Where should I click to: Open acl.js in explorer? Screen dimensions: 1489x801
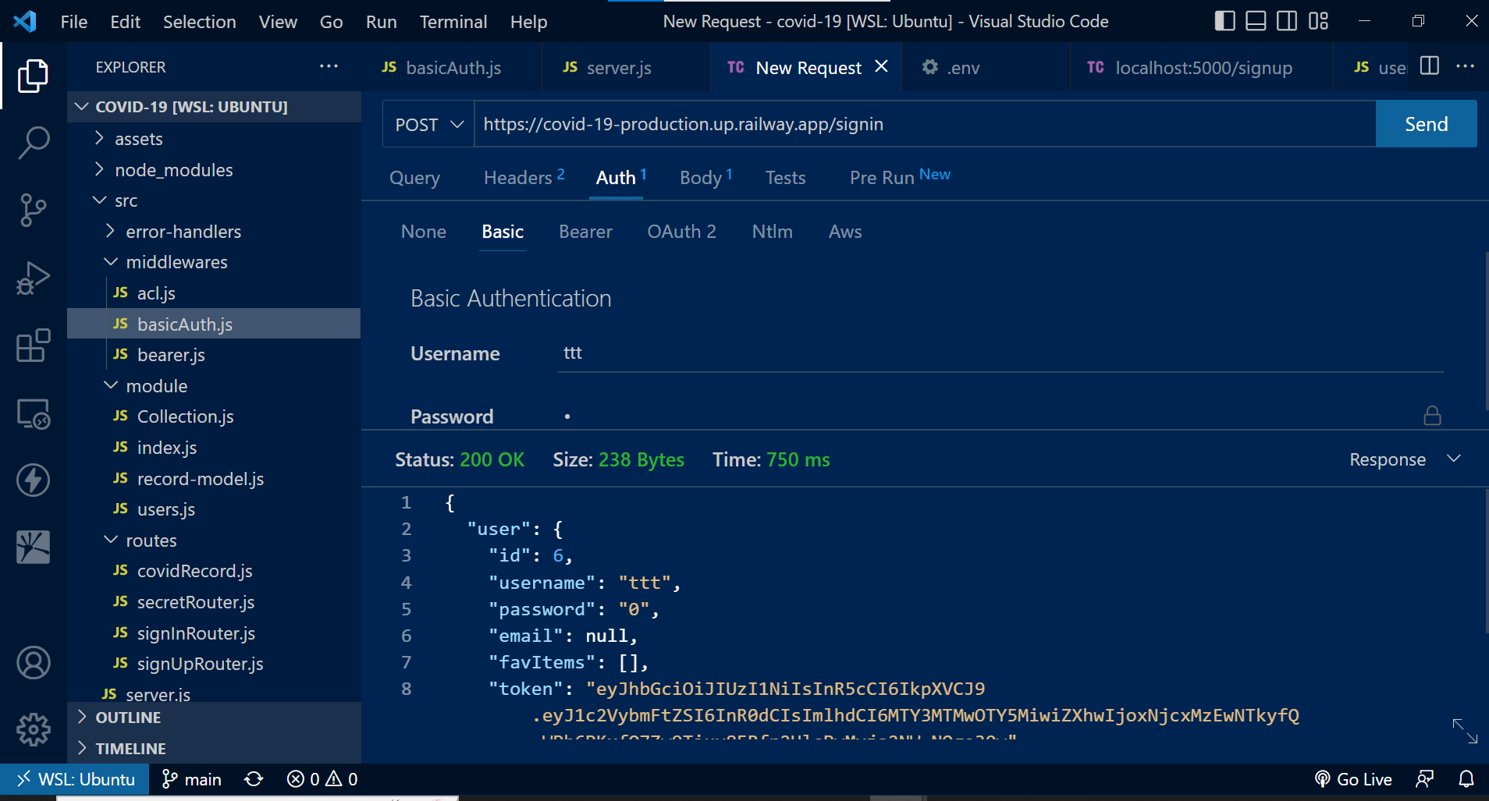214,293
